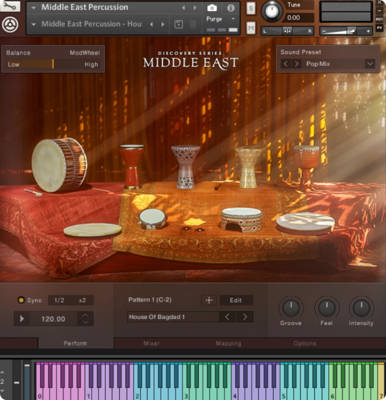The width and height of the screenshot is (386, 400).
Task: Click the Pattern 1 (C-2) label
Action: (x=150, y=299)
